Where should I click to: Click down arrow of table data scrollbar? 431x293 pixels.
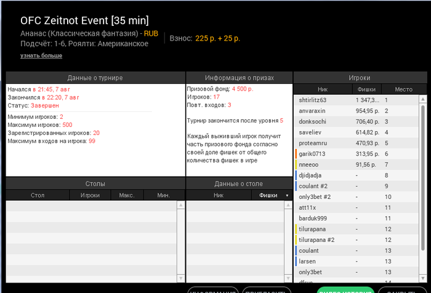[288, 278]
